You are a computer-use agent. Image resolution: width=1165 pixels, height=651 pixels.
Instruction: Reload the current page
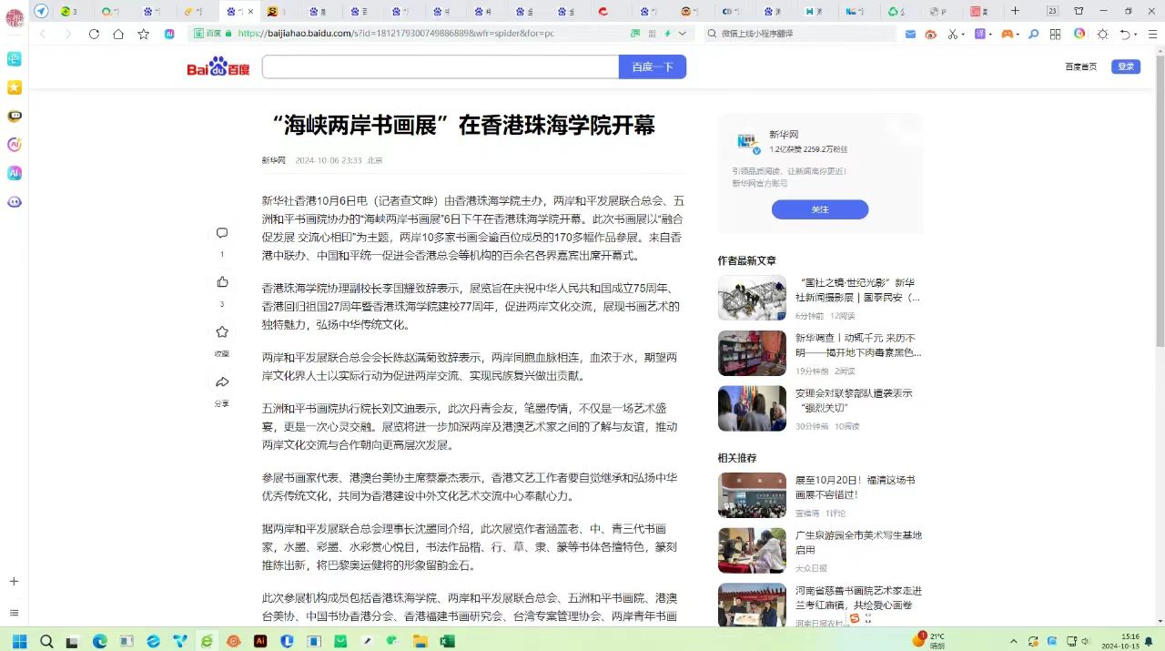point(94,34)
